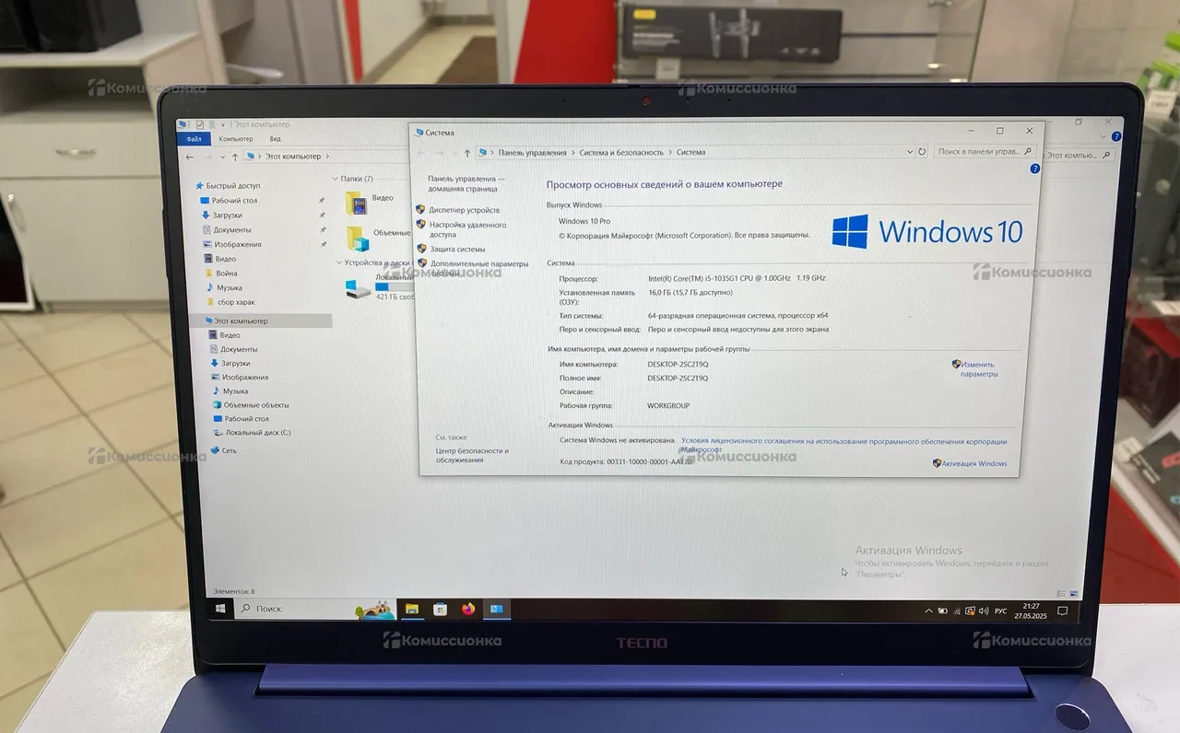Select 'Этот компьютер' node in navigation pane
The image size is (1180, 733).
click(x=261, y=320)
